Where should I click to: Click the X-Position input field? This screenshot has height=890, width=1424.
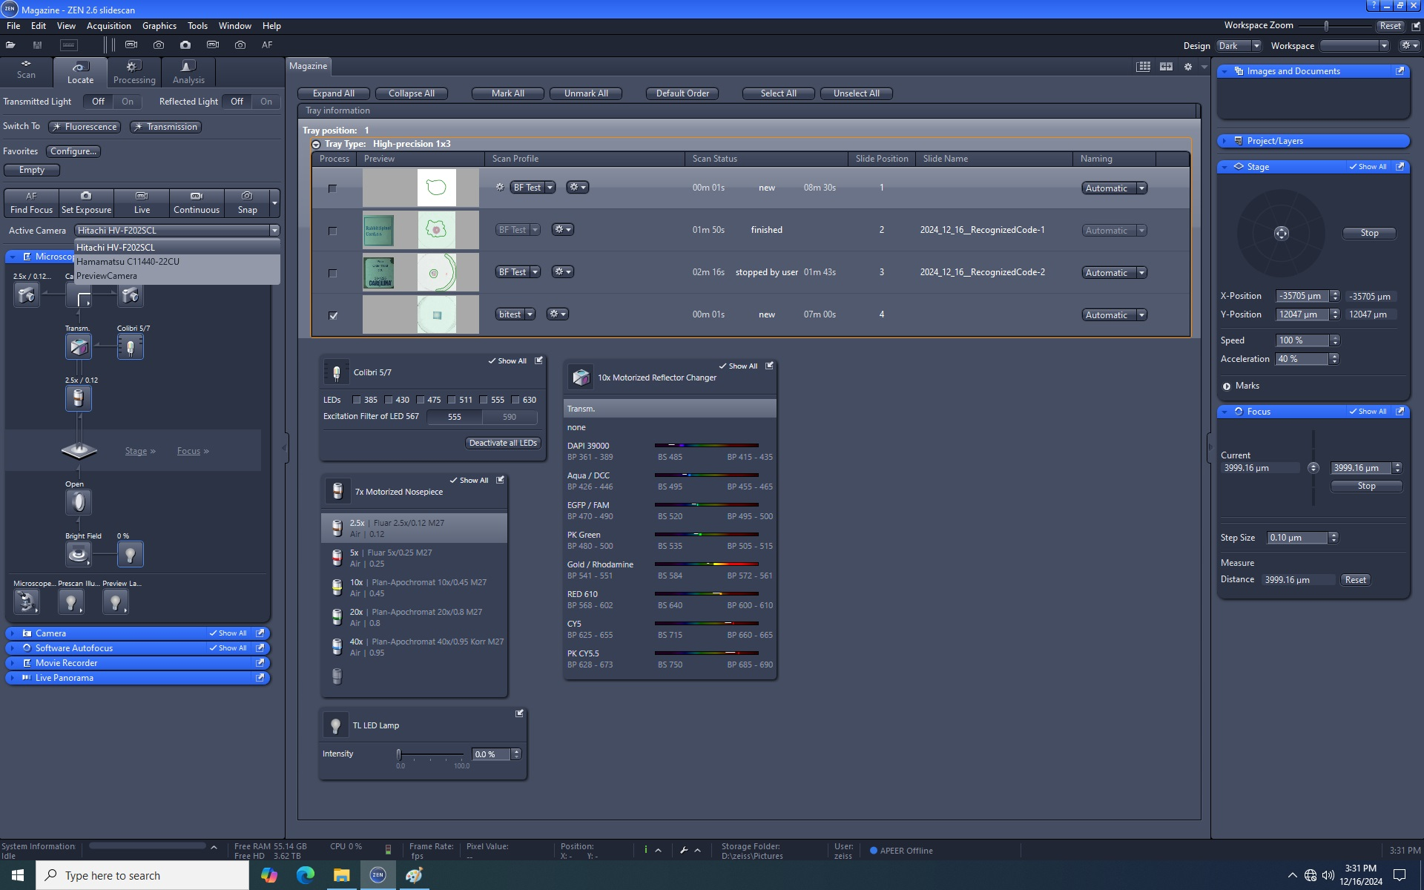pyautogui.click(x=1302, y=296)
